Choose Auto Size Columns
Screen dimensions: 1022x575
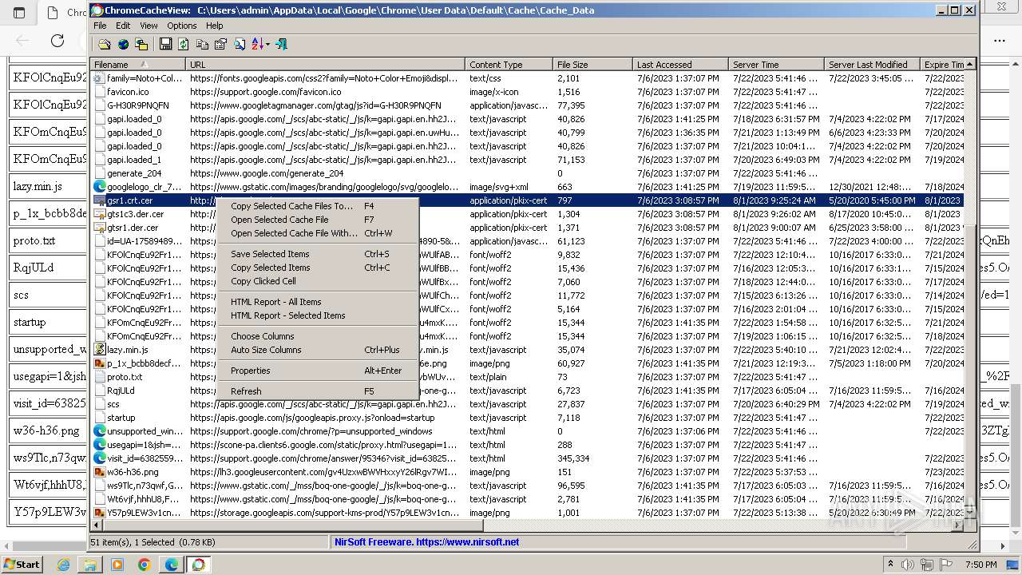click(x=318, y=350)
